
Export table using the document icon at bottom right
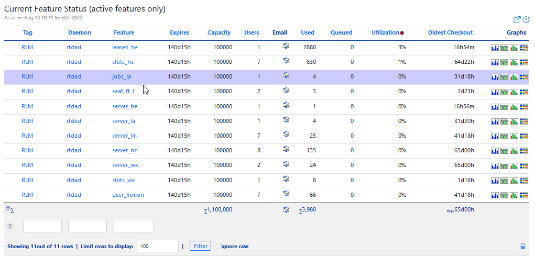pyautogui.click(x=523, y=246)
